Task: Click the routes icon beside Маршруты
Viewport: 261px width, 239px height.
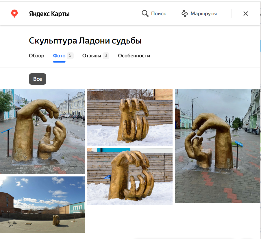Action: coord(184,14)
